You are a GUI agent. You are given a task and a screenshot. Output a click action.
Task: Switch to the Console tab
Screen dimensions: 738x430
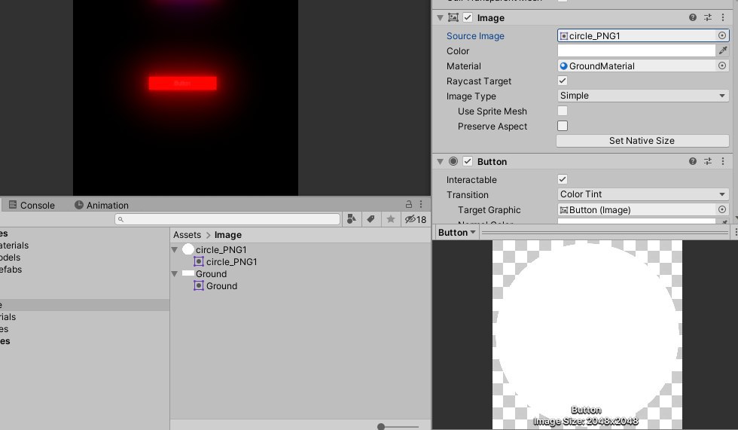pos(32,205)
